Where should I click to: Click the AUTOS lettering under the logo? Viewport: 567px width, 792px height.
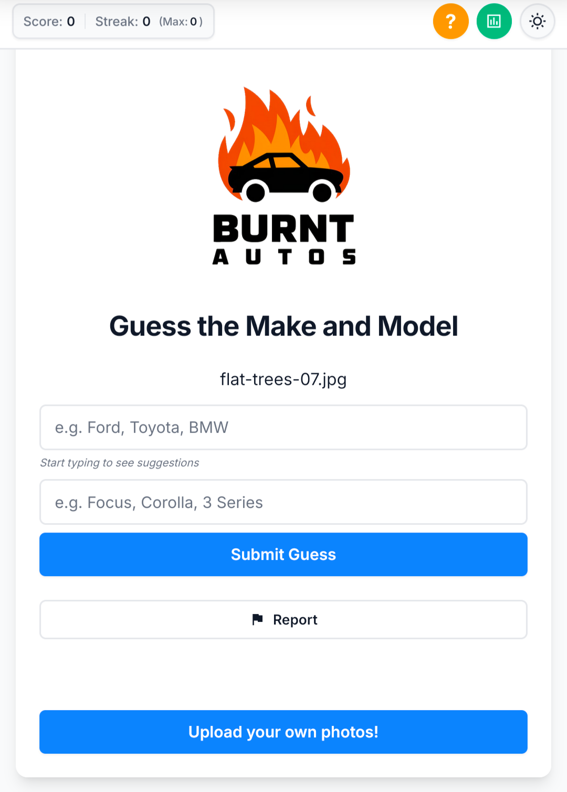click(x=283, y=257)
